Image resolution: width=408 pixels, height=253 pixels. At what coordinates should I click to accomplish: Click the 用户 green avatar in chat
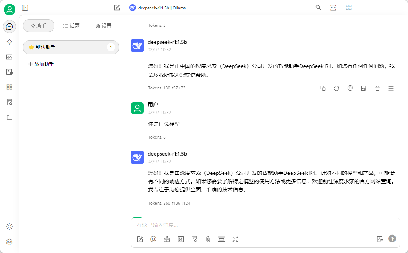(x=138, y=108)
